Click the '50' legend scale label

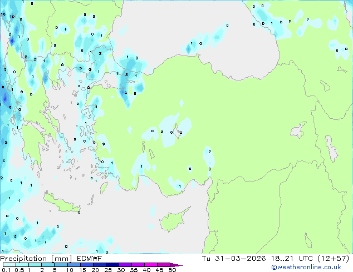point(173,270)
